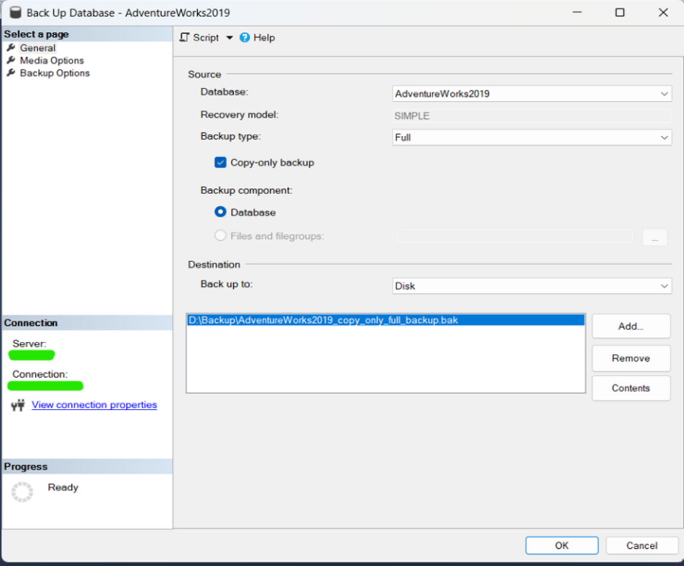Click the Script toolbar icon
This screenshot has width=684, height=566.
tap(185, 38)
